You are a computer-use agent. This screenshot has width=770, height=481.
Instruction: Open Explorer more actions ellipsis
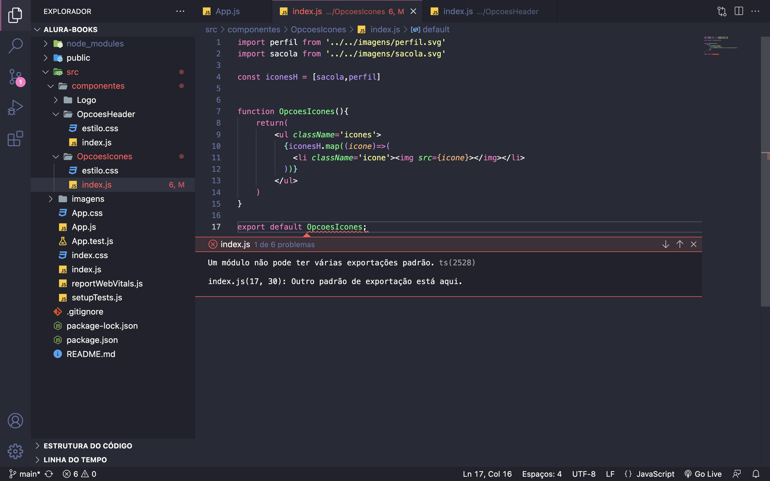180,11
